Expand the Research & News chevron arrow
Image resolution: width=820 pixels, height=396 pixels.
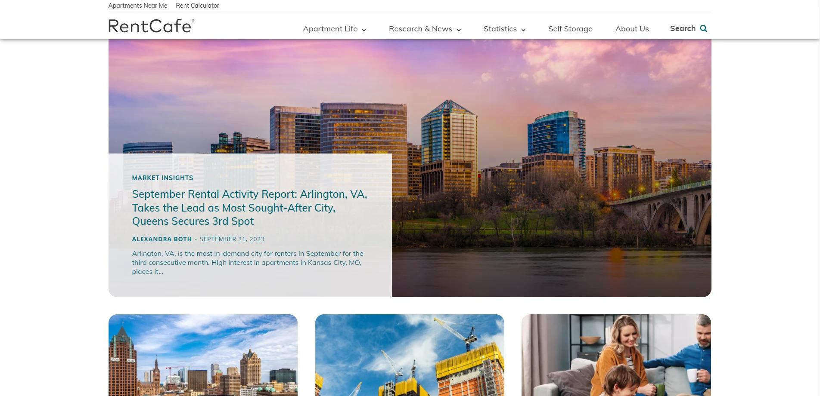(459, 30)
